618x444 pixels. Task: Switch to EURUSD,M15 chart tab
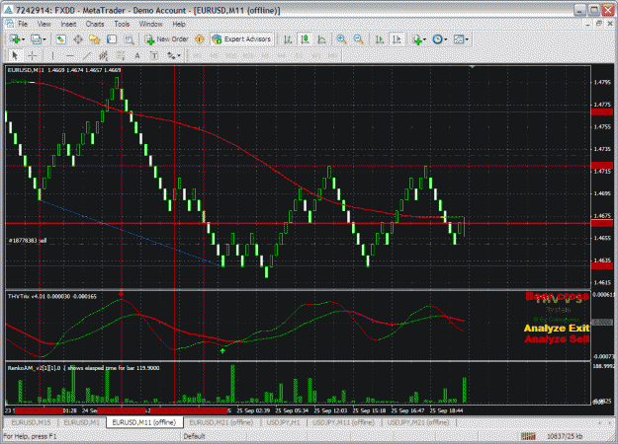point(31,422)
